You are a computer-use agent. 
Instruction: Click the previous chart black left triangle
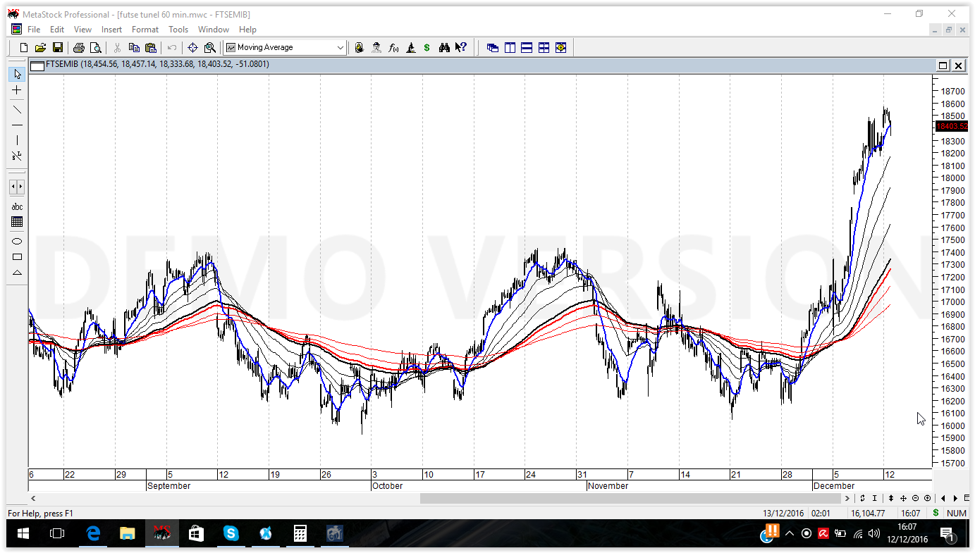coord(944,498)
